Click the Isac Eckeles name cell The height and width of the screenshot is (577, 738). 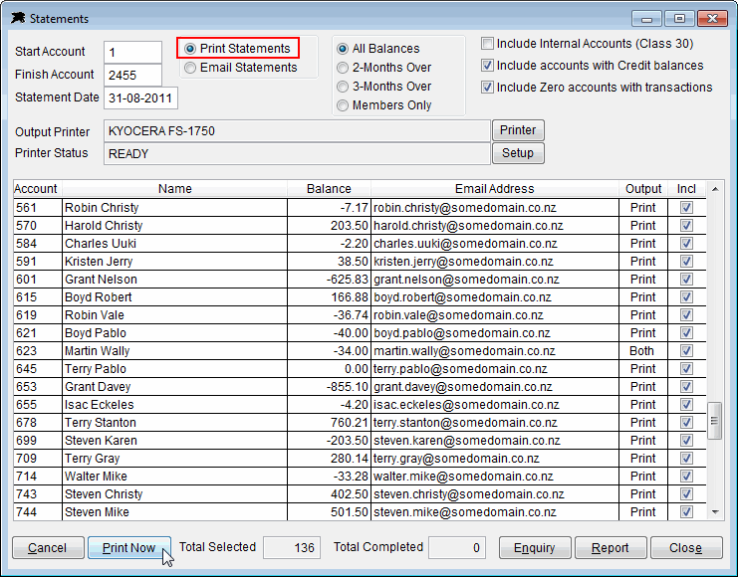pos(174,405)
